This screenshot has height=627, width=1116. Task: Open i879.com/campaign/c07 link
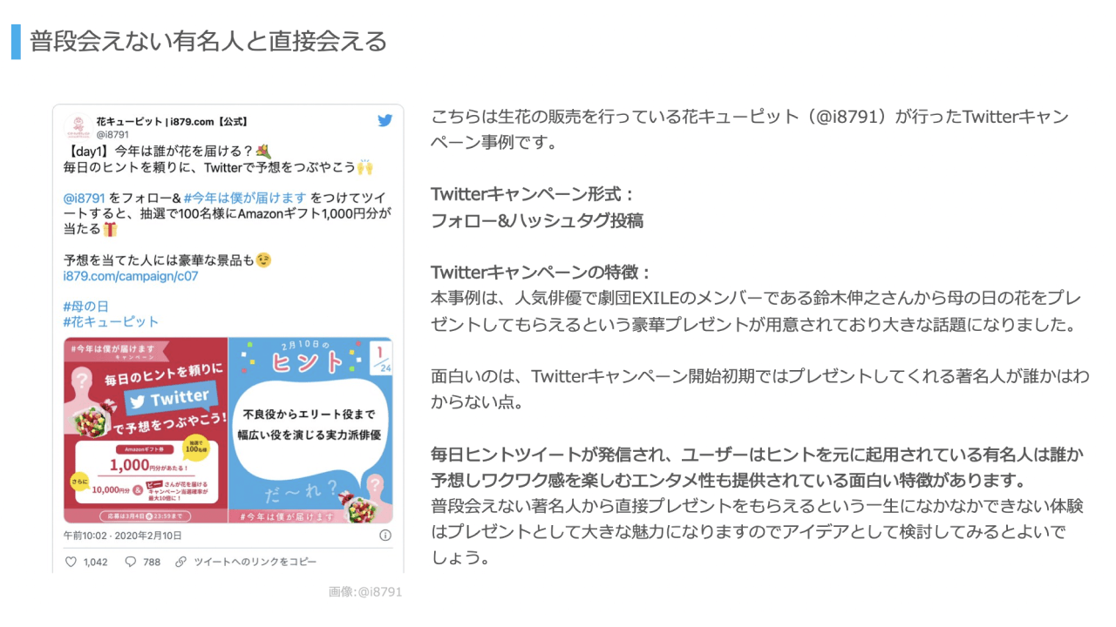pos(131,276)
